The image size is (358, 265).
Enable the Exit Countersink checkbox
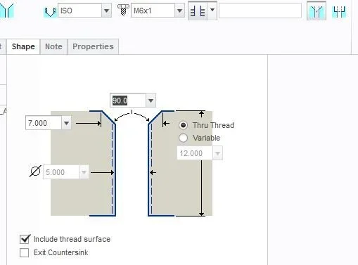pyautogui.click(x=25, y=253)
